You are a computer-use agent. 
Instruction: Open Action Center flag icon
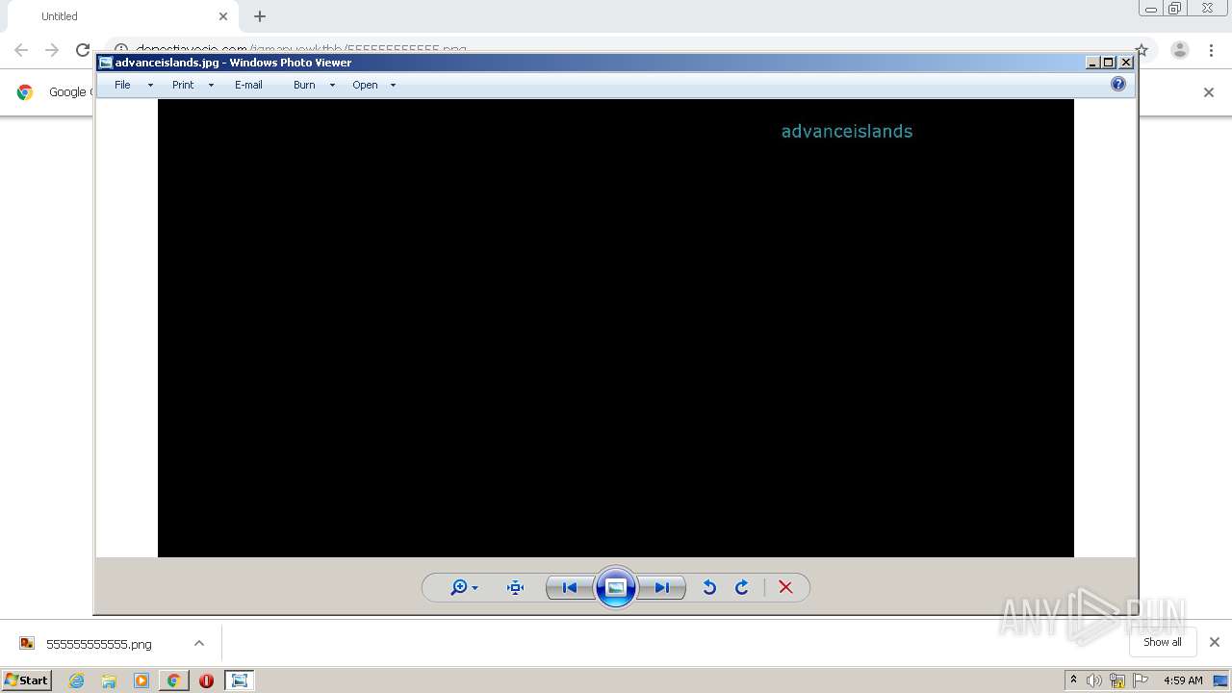point(1141,680)
